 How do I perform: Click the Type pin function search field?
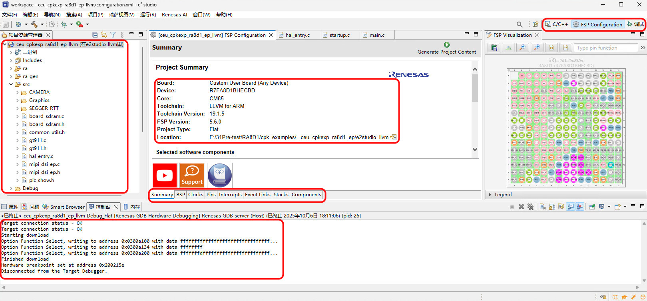[606, 48]
